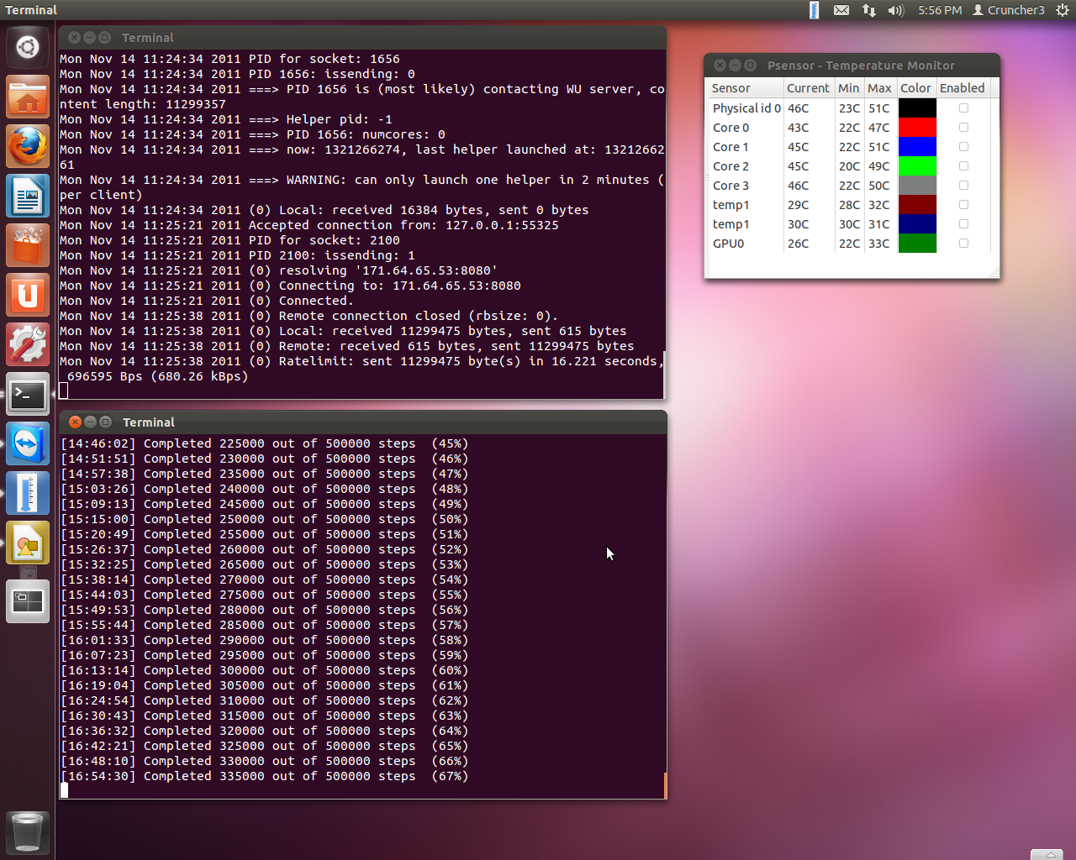Click the Enabled column header in Psensor

[x=963, y=88]
